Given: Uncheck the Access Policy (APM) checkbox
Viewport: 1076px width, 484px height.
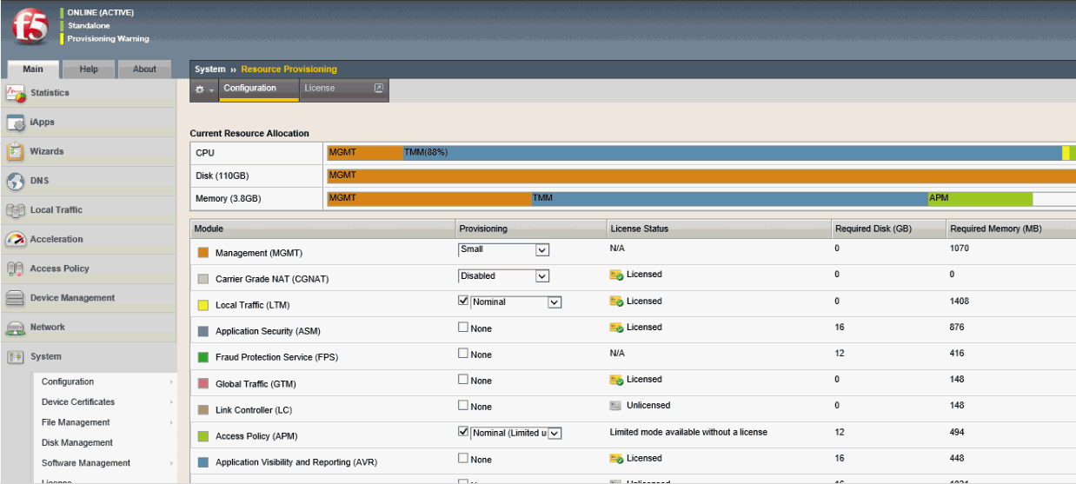Looking at the screenshot, I should click(463, 432).
